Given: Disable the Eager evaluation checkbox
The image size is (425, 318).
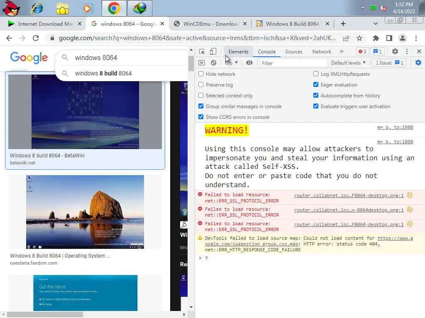Looking at the screenshot, I should coord(316,84).
